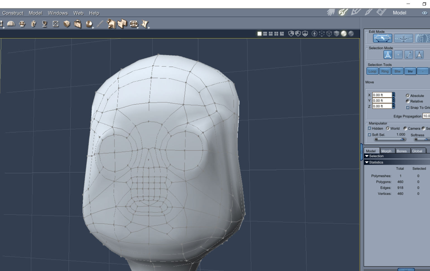
Task: Switch to the Morph tab
Action: point(386,151)
